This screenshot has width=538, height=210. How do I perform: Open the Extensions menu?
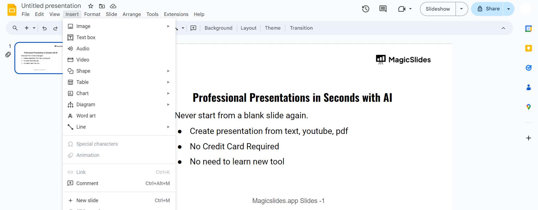click(176, 14)
